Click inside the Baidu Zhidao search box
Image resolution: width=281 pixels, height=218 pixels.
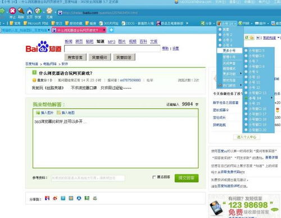[x=112, y=49]
